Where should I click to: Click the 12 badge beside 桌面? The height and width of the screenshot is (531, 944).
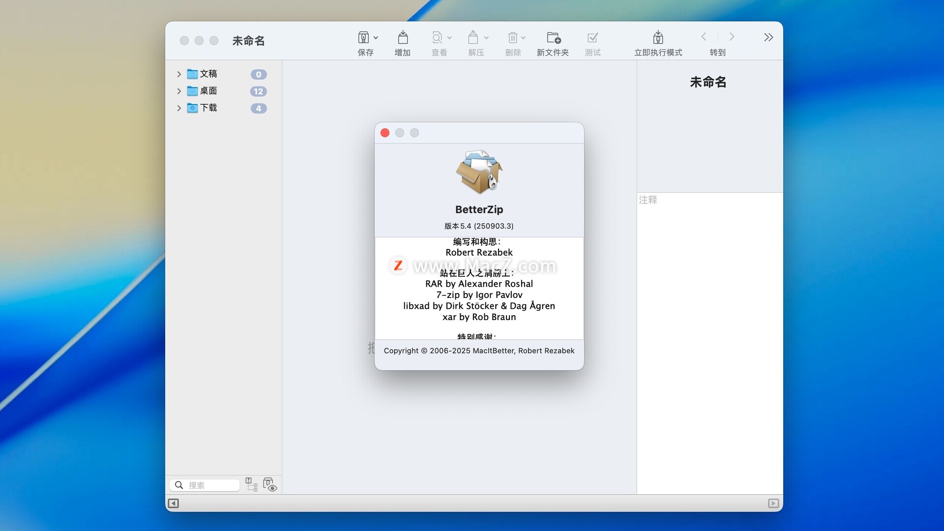[x=259, y=91]
